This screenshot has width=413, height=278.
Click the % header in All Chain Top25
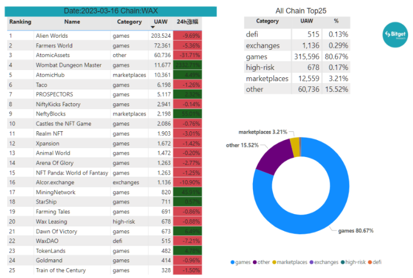click(x=336, y=21)
